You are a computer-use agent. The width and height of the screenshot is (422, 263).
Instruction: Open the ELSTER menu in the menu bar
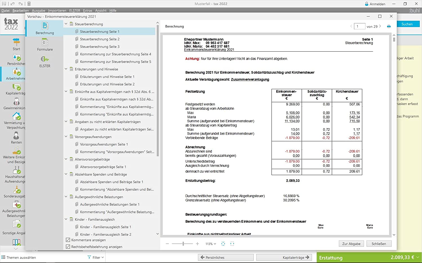75,10
